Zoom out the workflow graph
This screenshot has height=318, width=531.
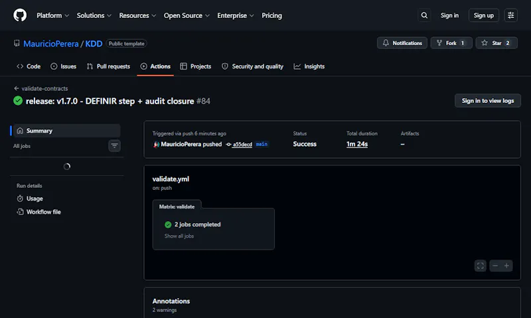pyautogui.click(x=495, y=266)
